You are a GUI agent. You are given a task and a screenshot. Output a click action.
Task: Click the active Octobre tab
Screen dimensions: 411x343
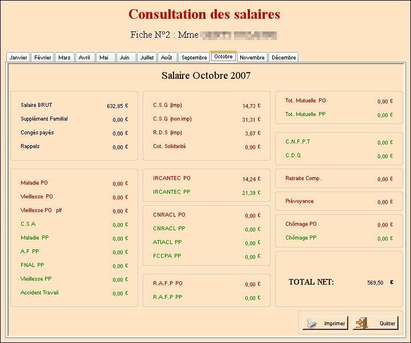(x=223, y=57)
